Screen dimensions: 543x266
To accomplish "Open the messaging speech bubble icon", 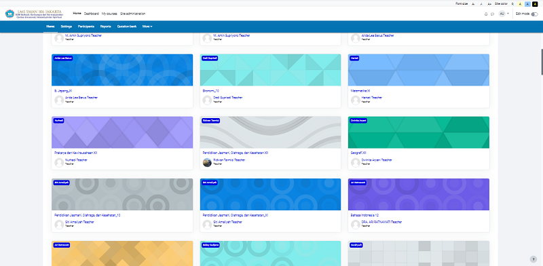I will pos(493,14).
